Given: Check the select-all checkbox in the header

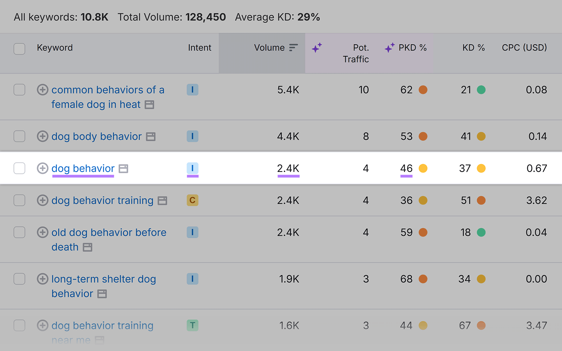Looking at the screenshot, I should tap(19, 49).
